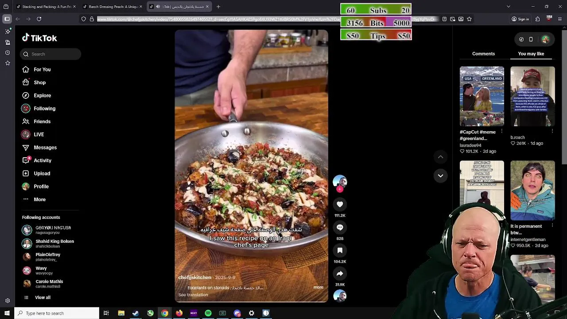Open comments via the speech bubble icon

(x=340, y=227)
